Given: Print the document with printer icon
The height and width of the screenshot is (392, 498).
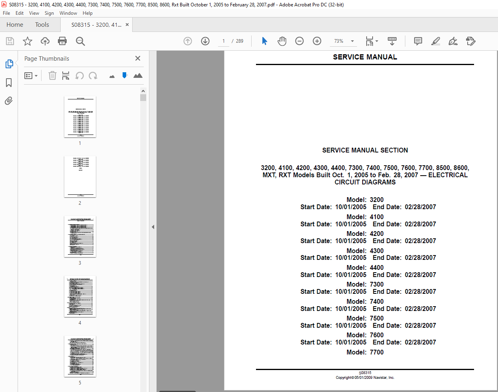Looking at the screenshot, I should pyautogui.click(x=62, y=41).
